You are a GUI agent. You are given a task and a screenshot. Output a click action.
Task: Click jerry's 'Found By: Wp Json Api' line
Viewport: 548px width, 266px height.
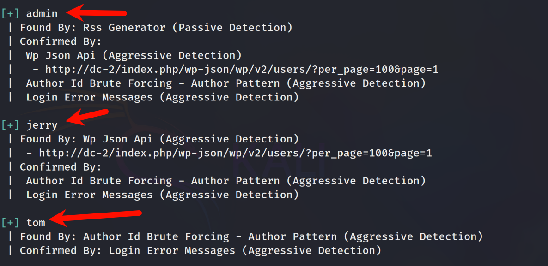coord(159,139)
